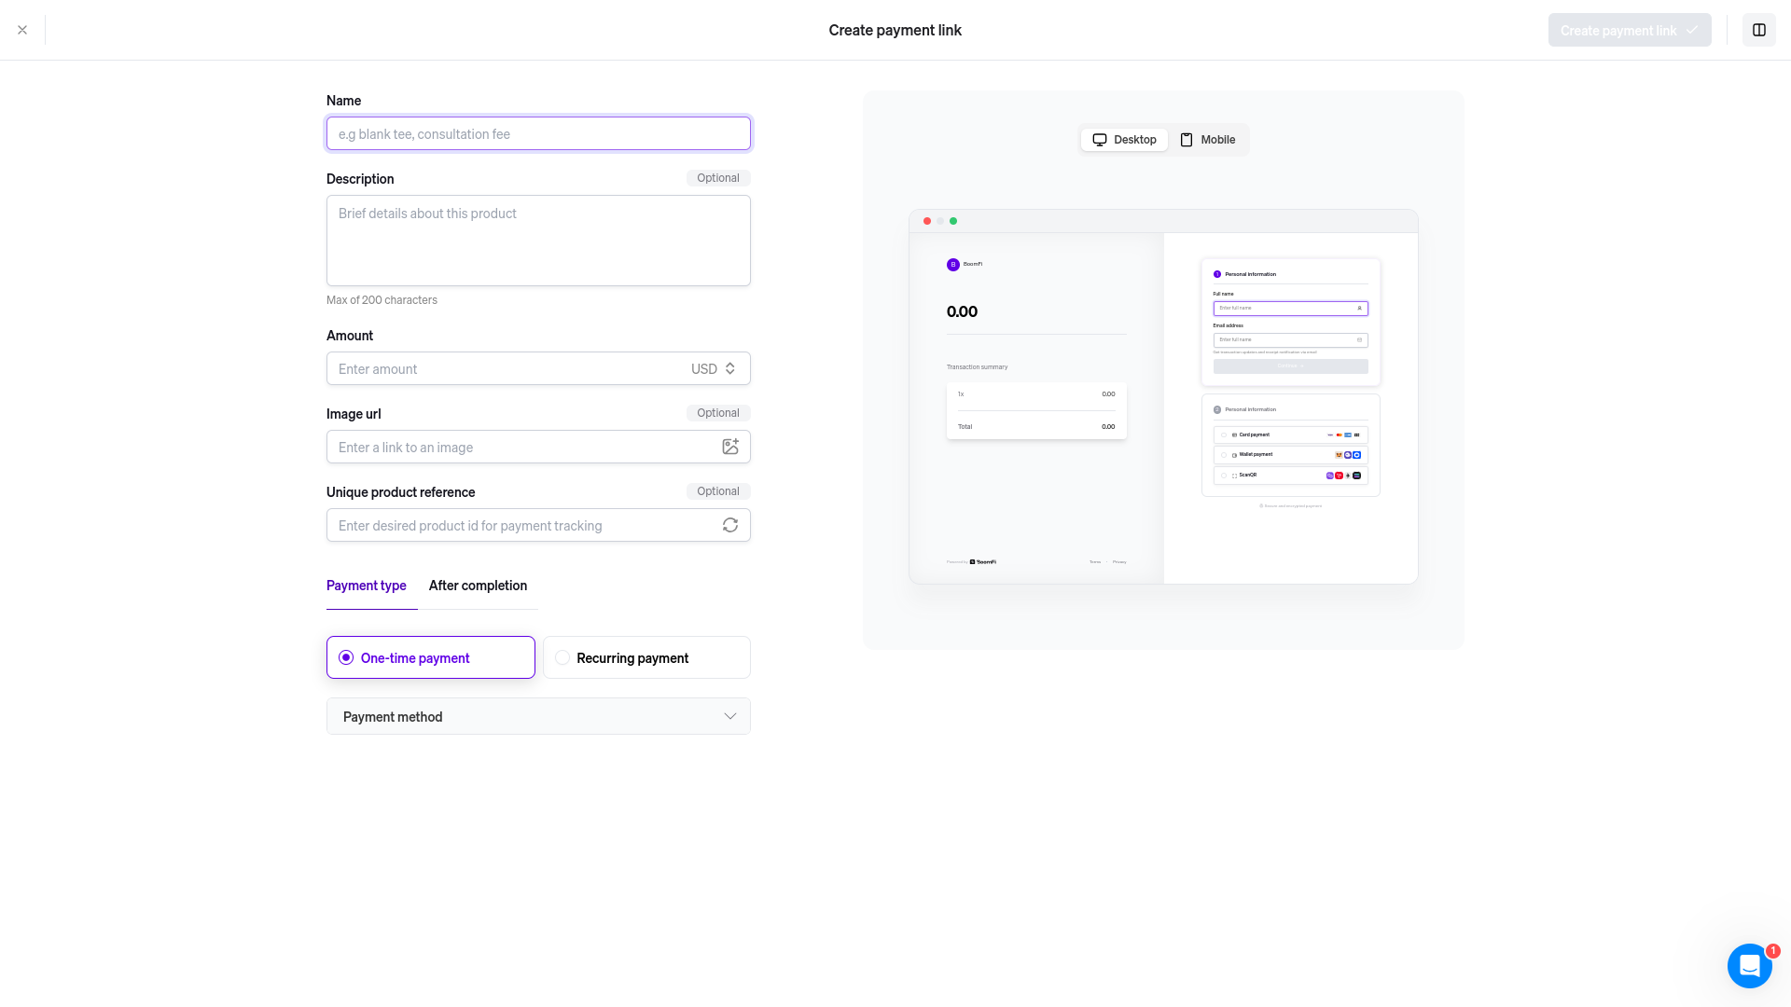Click the currency swap arrows next to USD
This screenshot has height=1007, width=1791.
[x=730, y=368]
